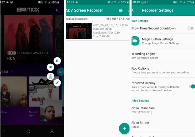
Task: Open Video Bitrate setting
Action: 163,124
